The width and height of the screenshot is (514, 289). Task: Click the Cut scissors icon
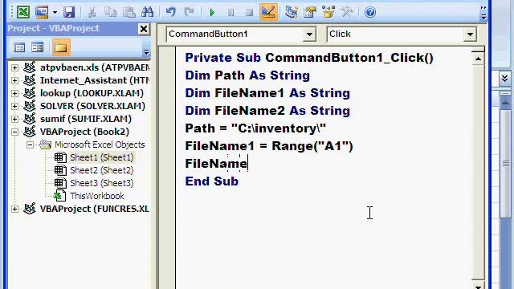tap(92, 12)
